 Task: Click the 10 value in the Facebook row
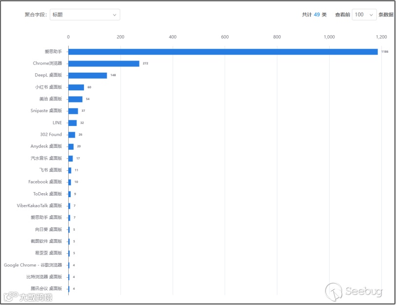(x=76, y=182)
